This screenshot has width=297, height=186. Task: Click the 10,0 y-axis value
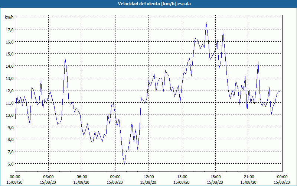pyautogui.click(x=10, y=115)
